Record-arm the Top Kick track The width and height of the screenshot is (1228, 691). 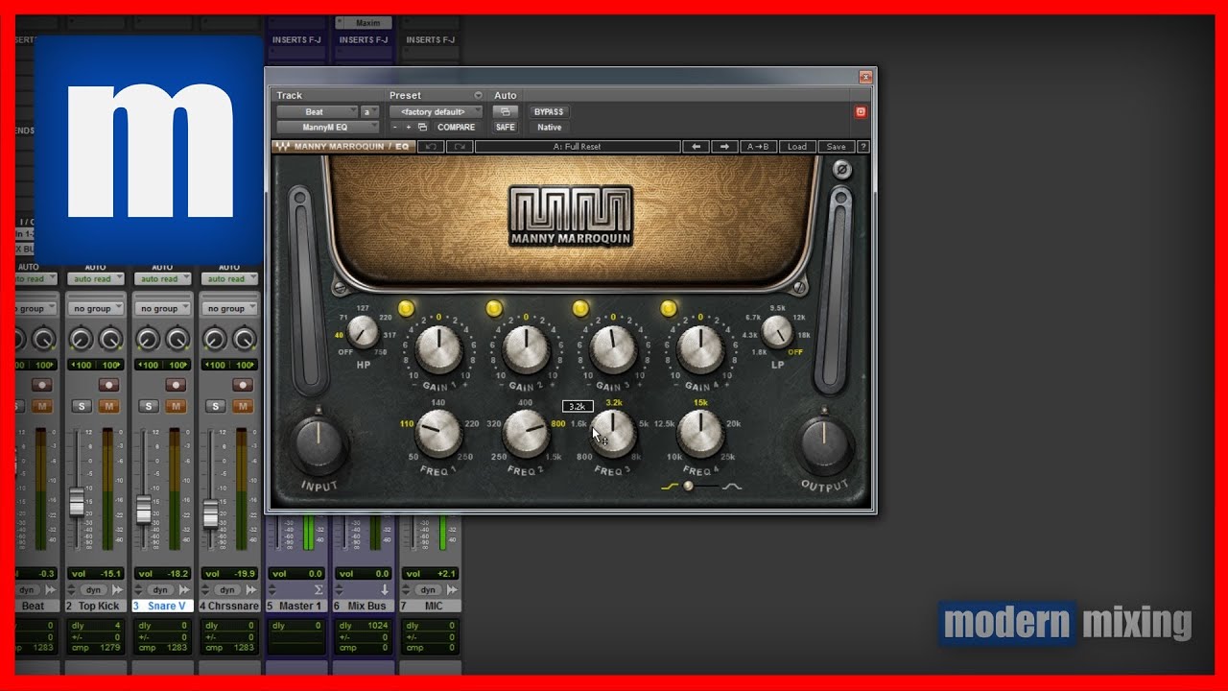pos(108,384)
